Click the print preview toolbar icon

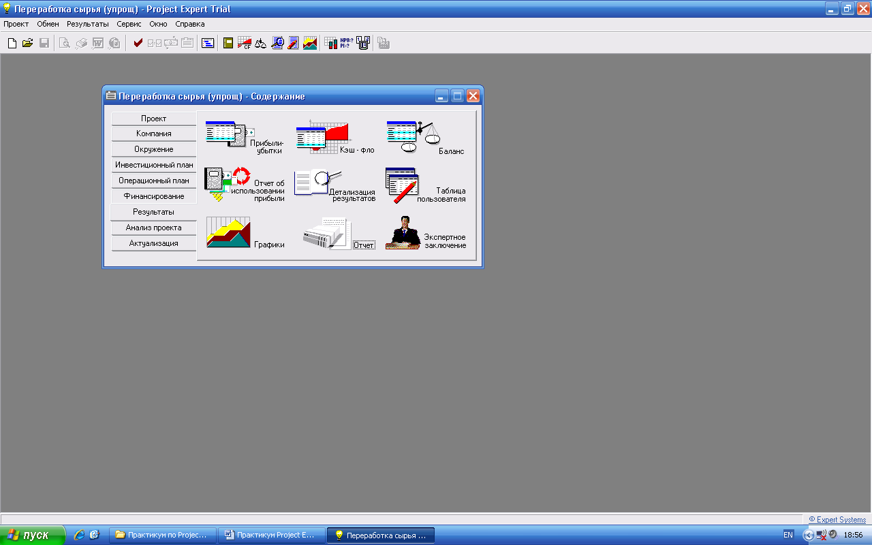[x=65, y=43]
